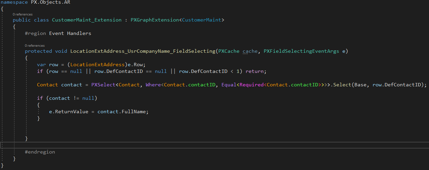Click the method name 'LocationExtAddress_UsrCompanyName_FieldSelecting'
Viewport: 429px width, 170px height.
click(142, 51)
